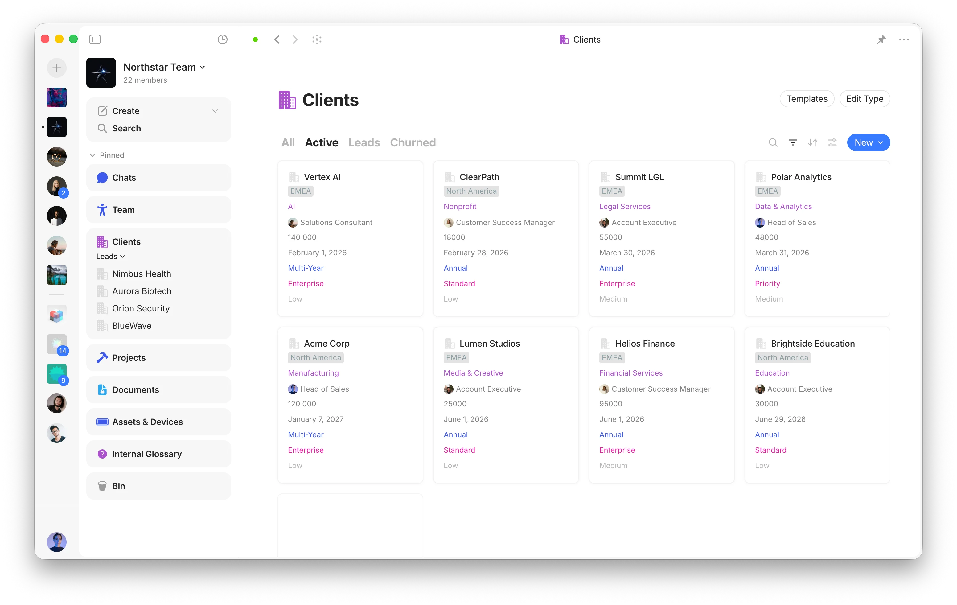This screenshot has width=957, height=605.
Task: Click the Edit Type button
Action: (x=865, y=99)
